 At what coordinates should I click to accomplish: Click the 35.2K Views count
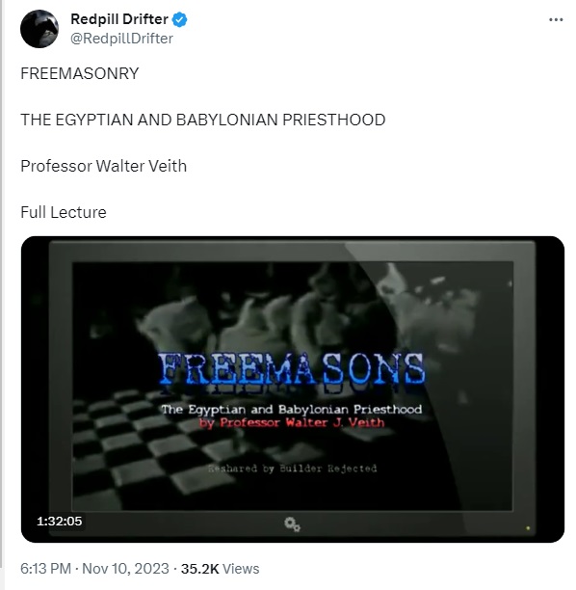220,568
